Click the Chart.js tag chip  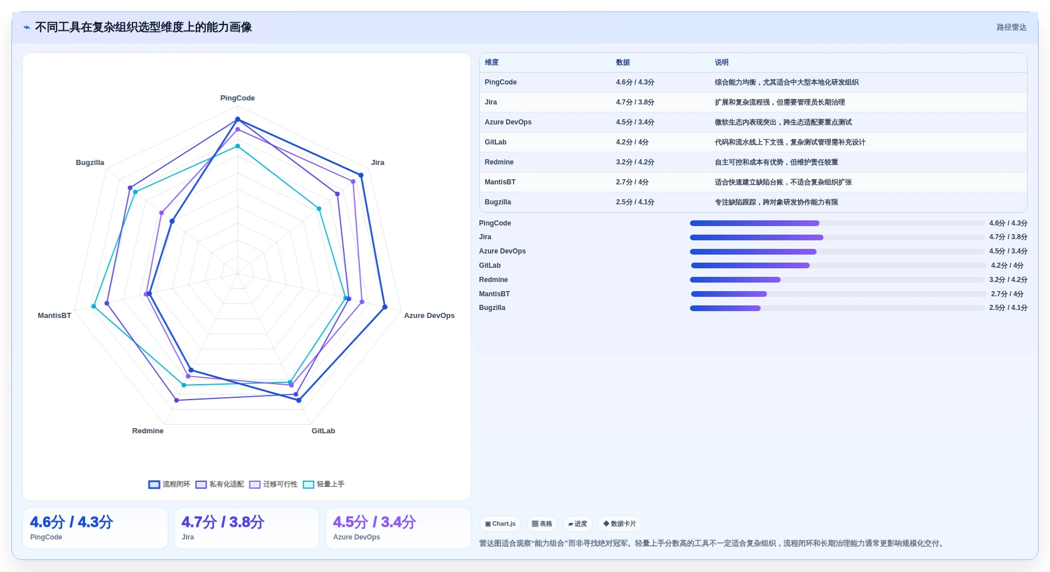click(x=500, y=523)
